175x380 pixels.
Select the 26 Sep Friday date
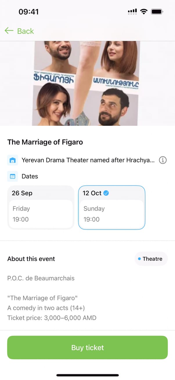(41, 207)
